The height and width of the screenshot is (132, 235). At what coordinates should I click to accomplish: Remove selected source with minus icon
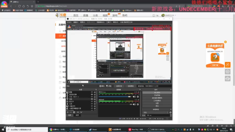(x=71, y=112)
